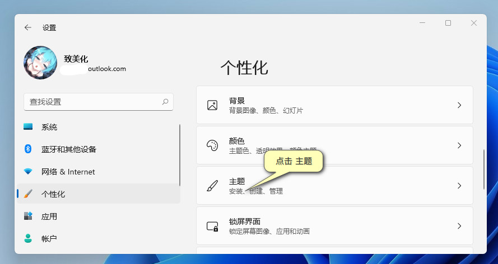Click the palette icon in the 颜色 row

tap(212, 145)
